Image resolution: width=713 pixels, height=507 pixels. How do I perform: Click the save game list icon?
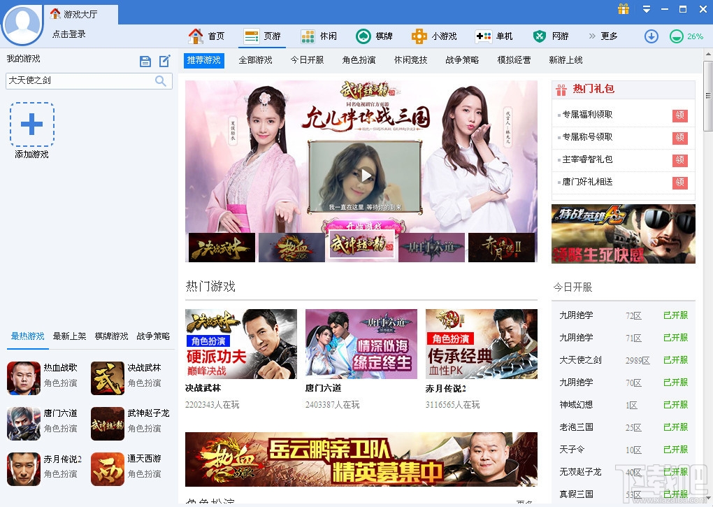[145, 61]
